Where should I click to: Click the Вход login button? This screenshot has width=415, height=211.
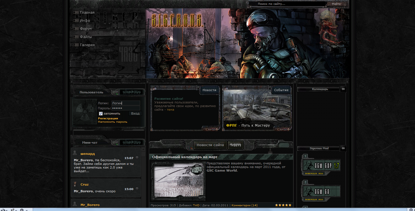coord(135,113)
